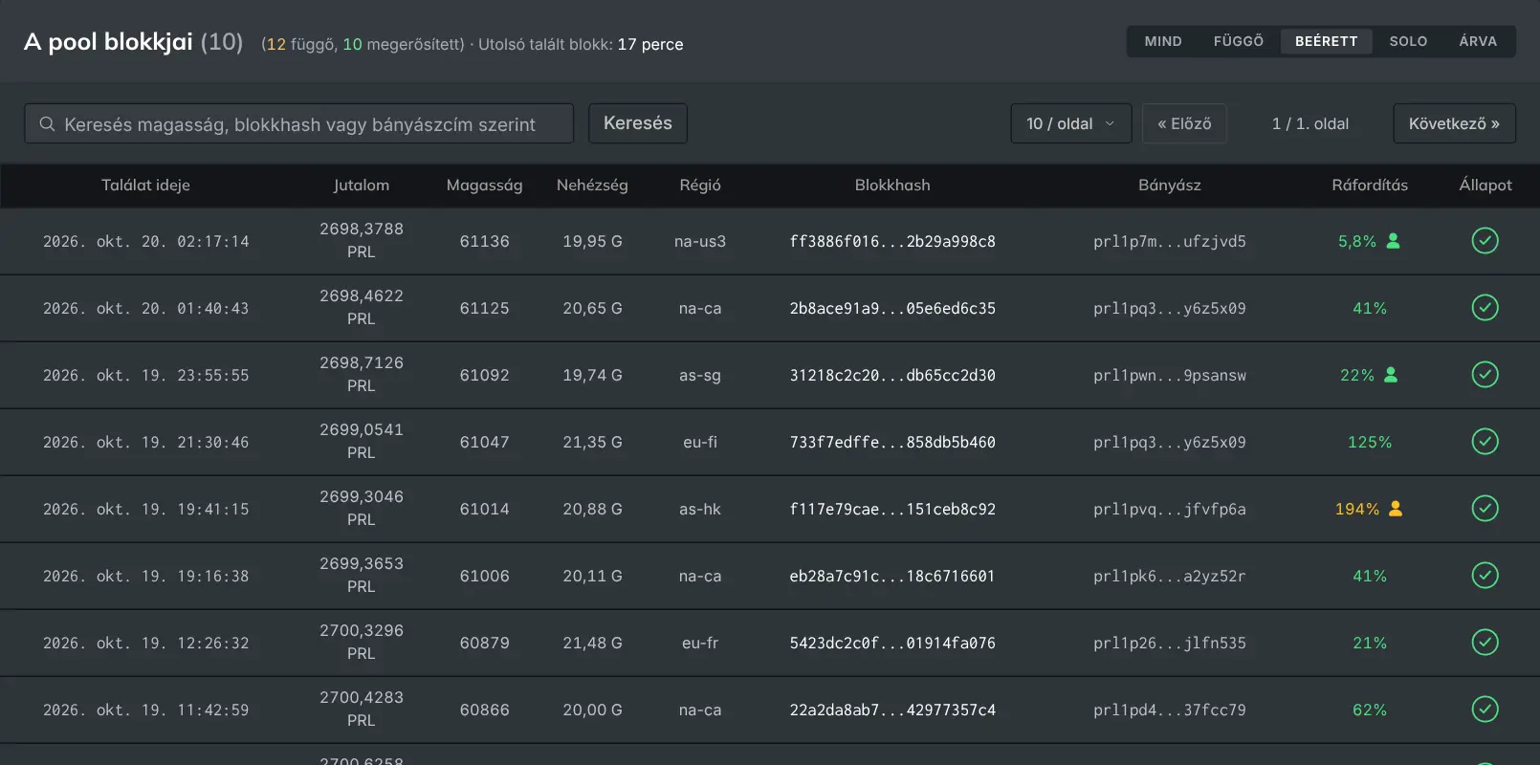Image resolution: width=1540 pixels, height=765 pixels.
Task: Click the confirmed status icon for block 61047
Action: 1485,442
